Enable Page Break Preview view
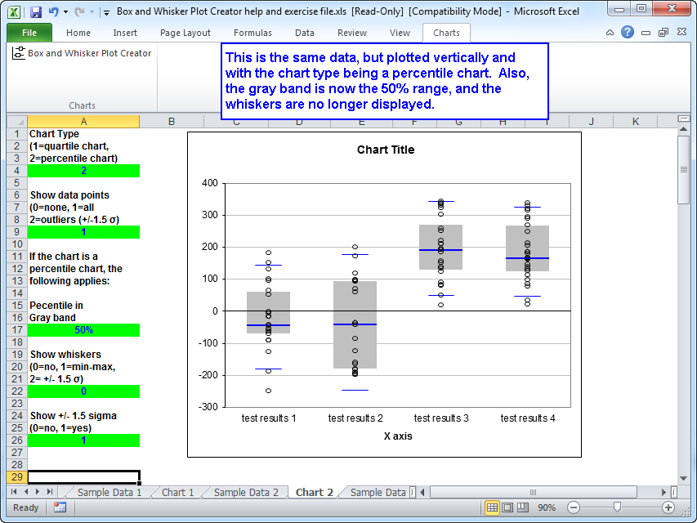697x523 pixels. click(x=521, y=507)
